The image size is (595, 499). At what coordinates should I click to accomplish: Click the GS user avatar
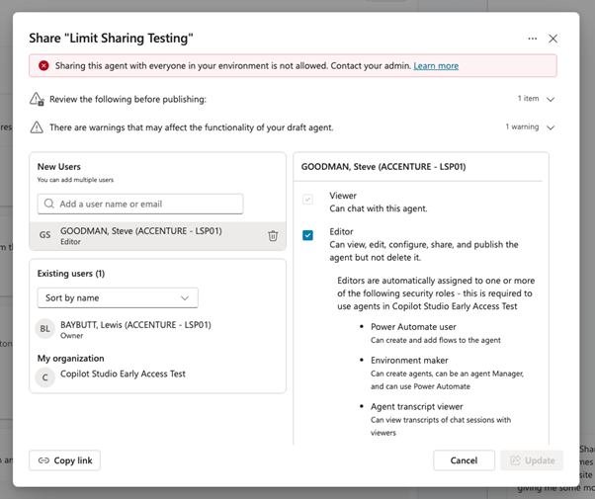(45, 235)
